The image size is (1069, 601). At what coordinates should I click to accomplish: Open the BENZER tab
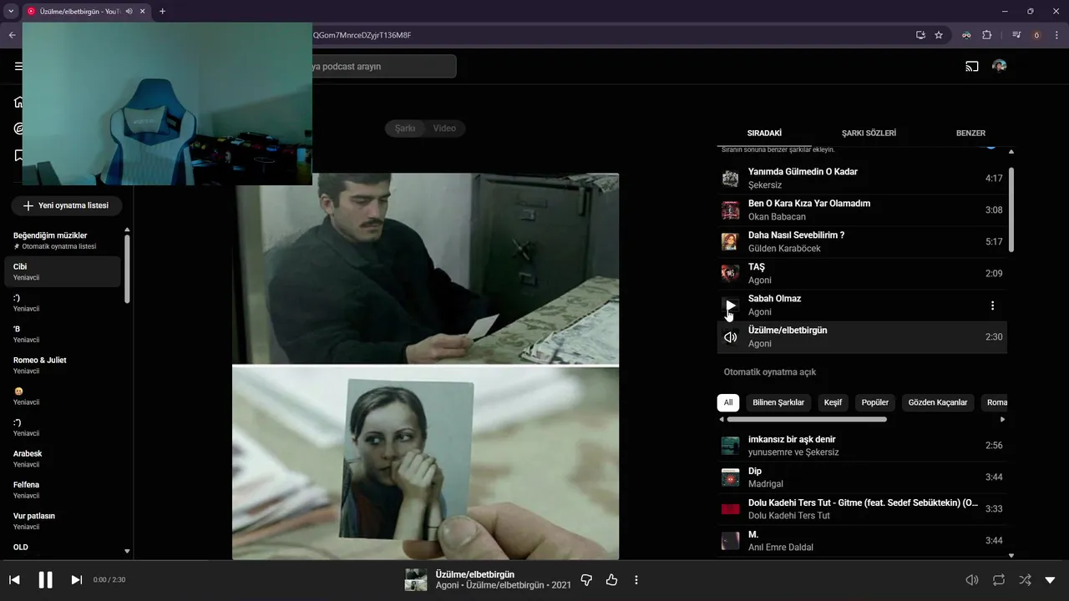tap(970, 133)
